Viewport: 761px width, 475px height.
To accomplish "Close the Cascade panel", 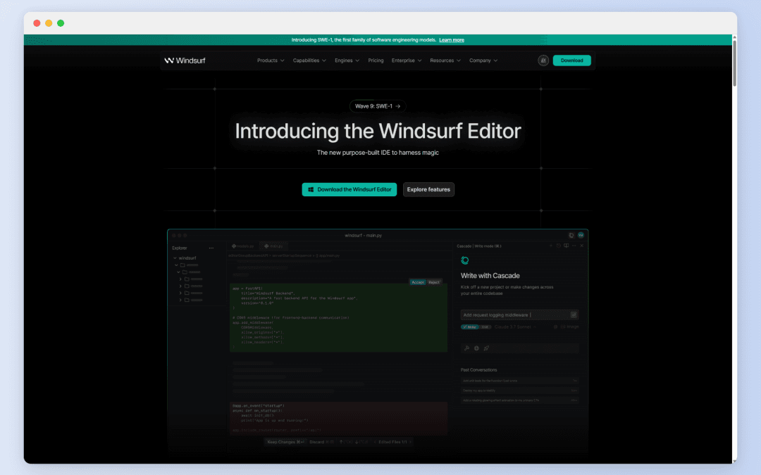I will pos(581,246).
